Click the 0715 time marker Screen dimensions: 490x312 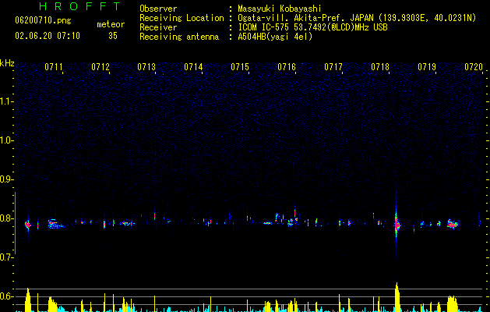pos(240,66)
